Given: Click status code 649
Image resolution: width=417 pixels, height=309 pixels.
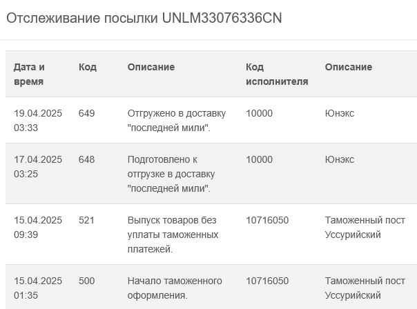Looking at the screenshot, I should [87, 113].
